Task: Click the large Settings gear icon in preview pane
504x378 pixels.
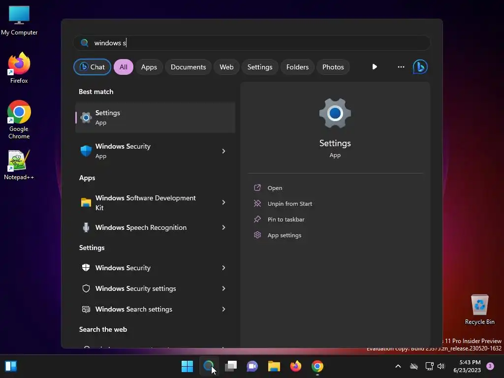Action: pos(335,114)
